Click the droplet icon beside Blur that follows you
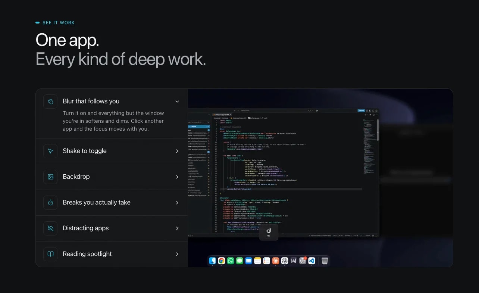 (50, 102)
